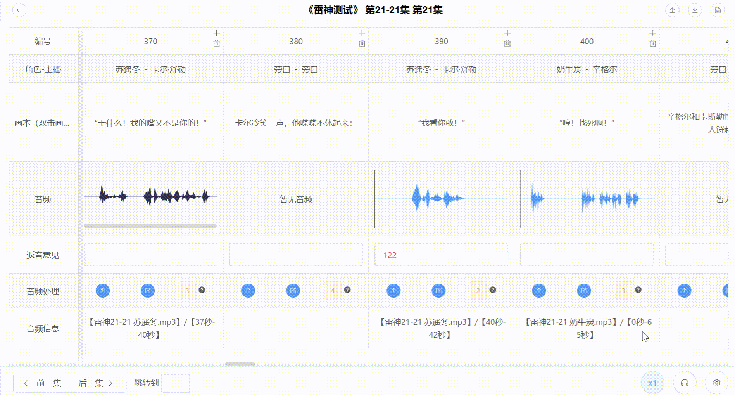Open help icon in entry 390 audio processing

pos(493,290)
